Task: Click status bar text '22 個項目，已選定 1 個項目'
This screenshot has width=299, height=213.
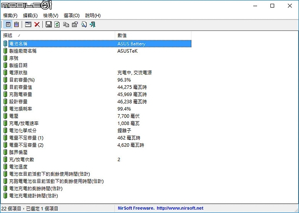Action: (29, 208)
